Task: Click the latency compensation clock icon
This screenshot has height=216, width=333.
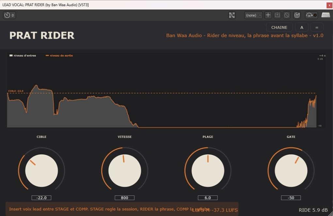Action: click(x=9, y=15)
